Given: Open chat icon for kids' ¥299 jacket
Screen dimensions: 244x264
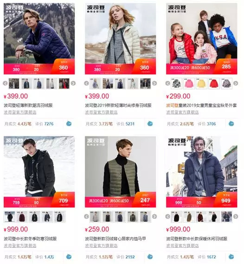Looking at the screenshot, I should click(231, 123).
